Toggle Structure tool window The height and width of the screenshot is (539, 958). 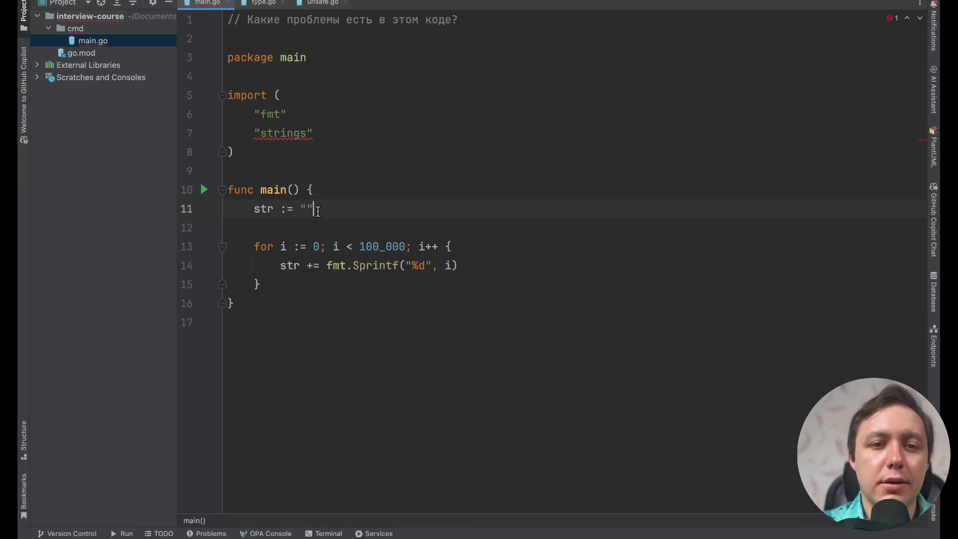23,440
